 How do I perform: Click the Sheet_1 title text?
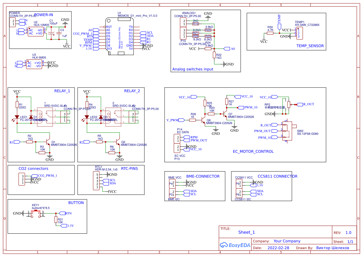click(247, 232)
